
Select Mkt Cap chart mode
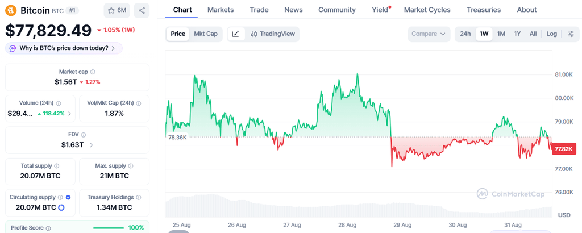pos(206,34)
